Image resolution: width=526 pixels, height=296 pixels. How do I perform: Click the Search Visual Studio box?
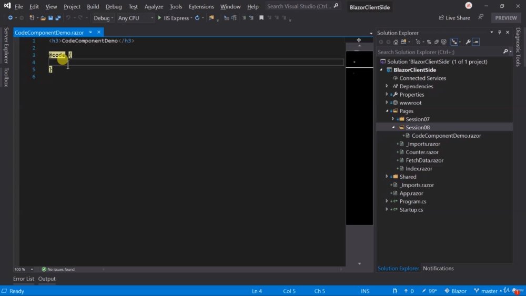tap(302, 6)
